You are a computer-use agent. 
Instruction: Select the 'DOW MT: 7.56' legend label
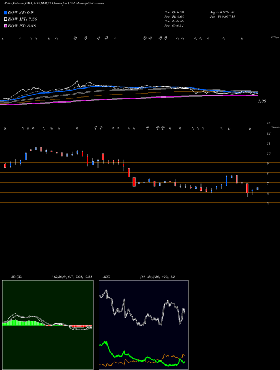click(x=22, y=19)
